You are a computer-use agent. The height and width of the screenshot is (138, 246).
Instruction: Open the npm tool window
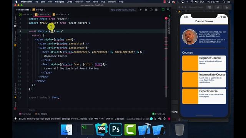[x=15, y=106]
